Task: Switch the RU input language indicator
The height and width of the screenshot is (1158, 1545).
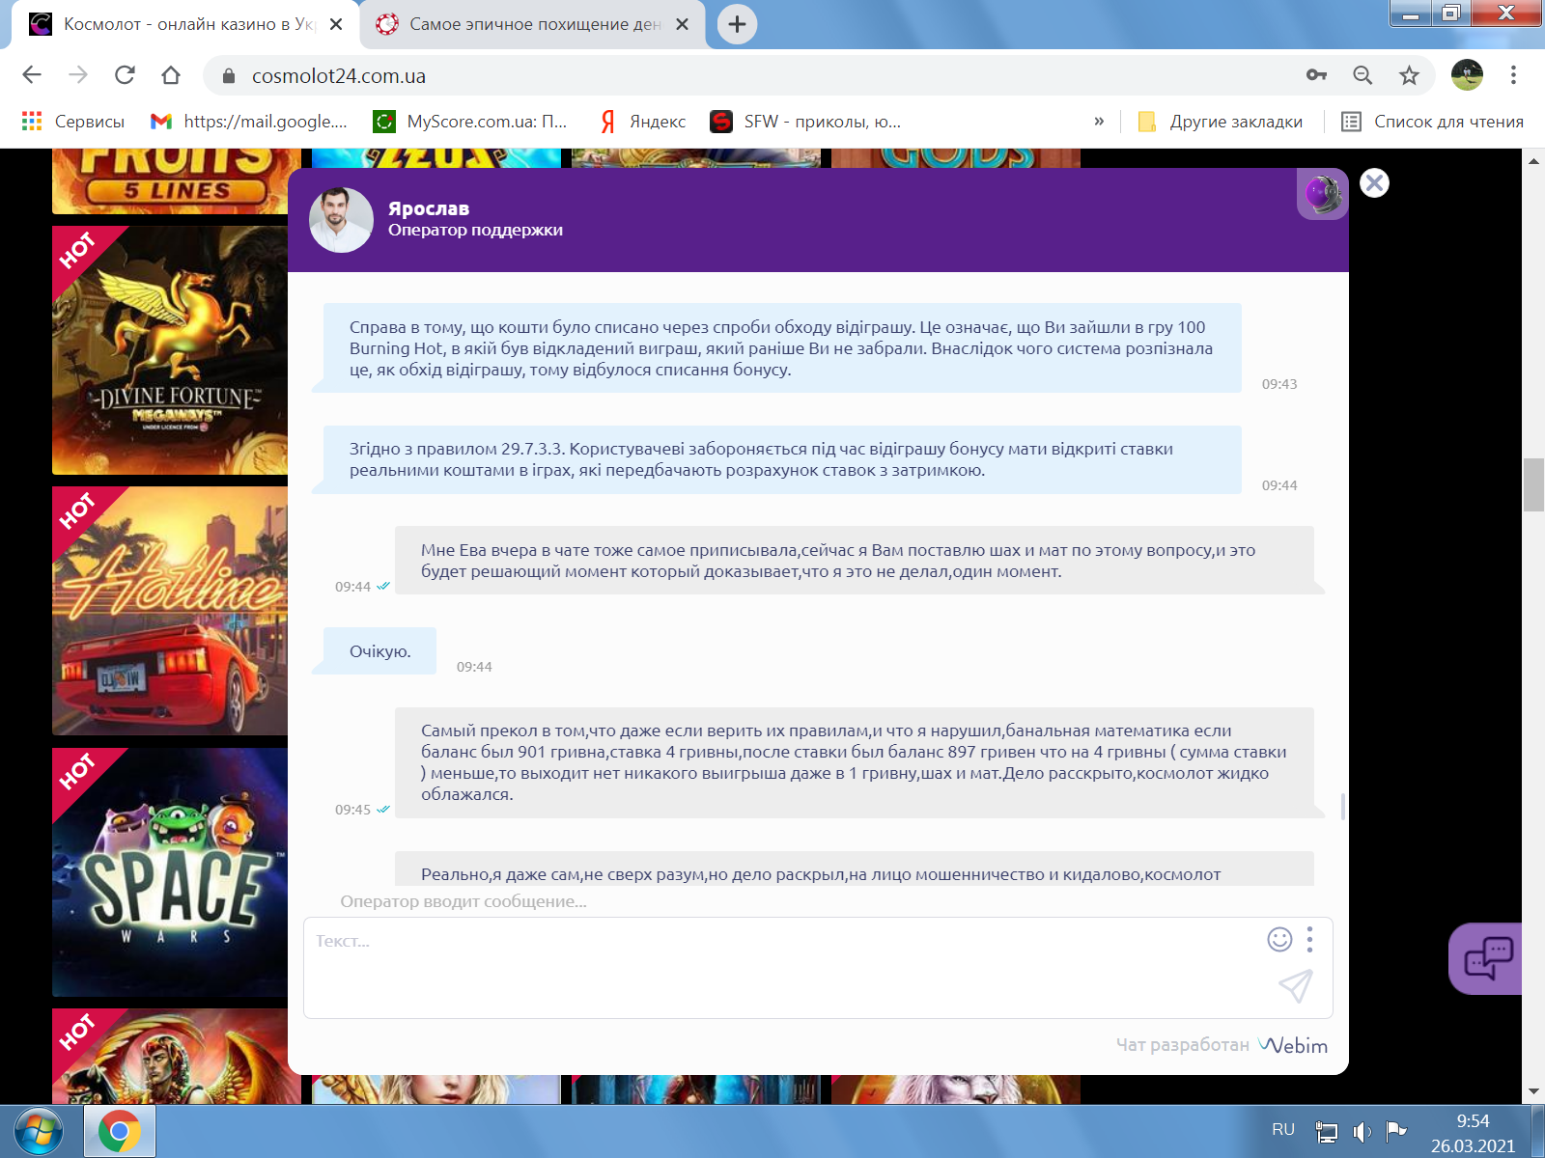Action: [x=1283, y=1130]
